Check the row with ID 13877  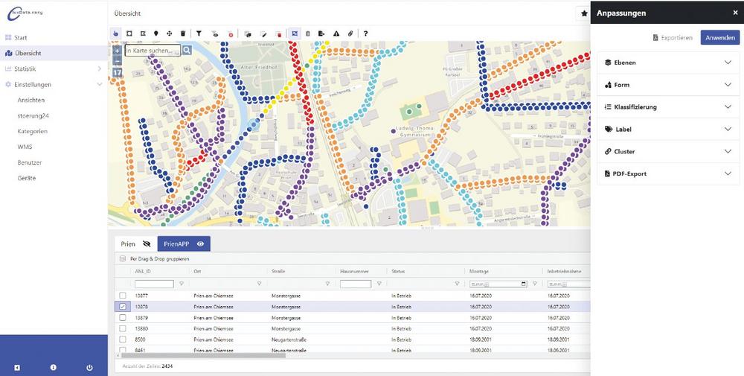click(x=123, y=296)
